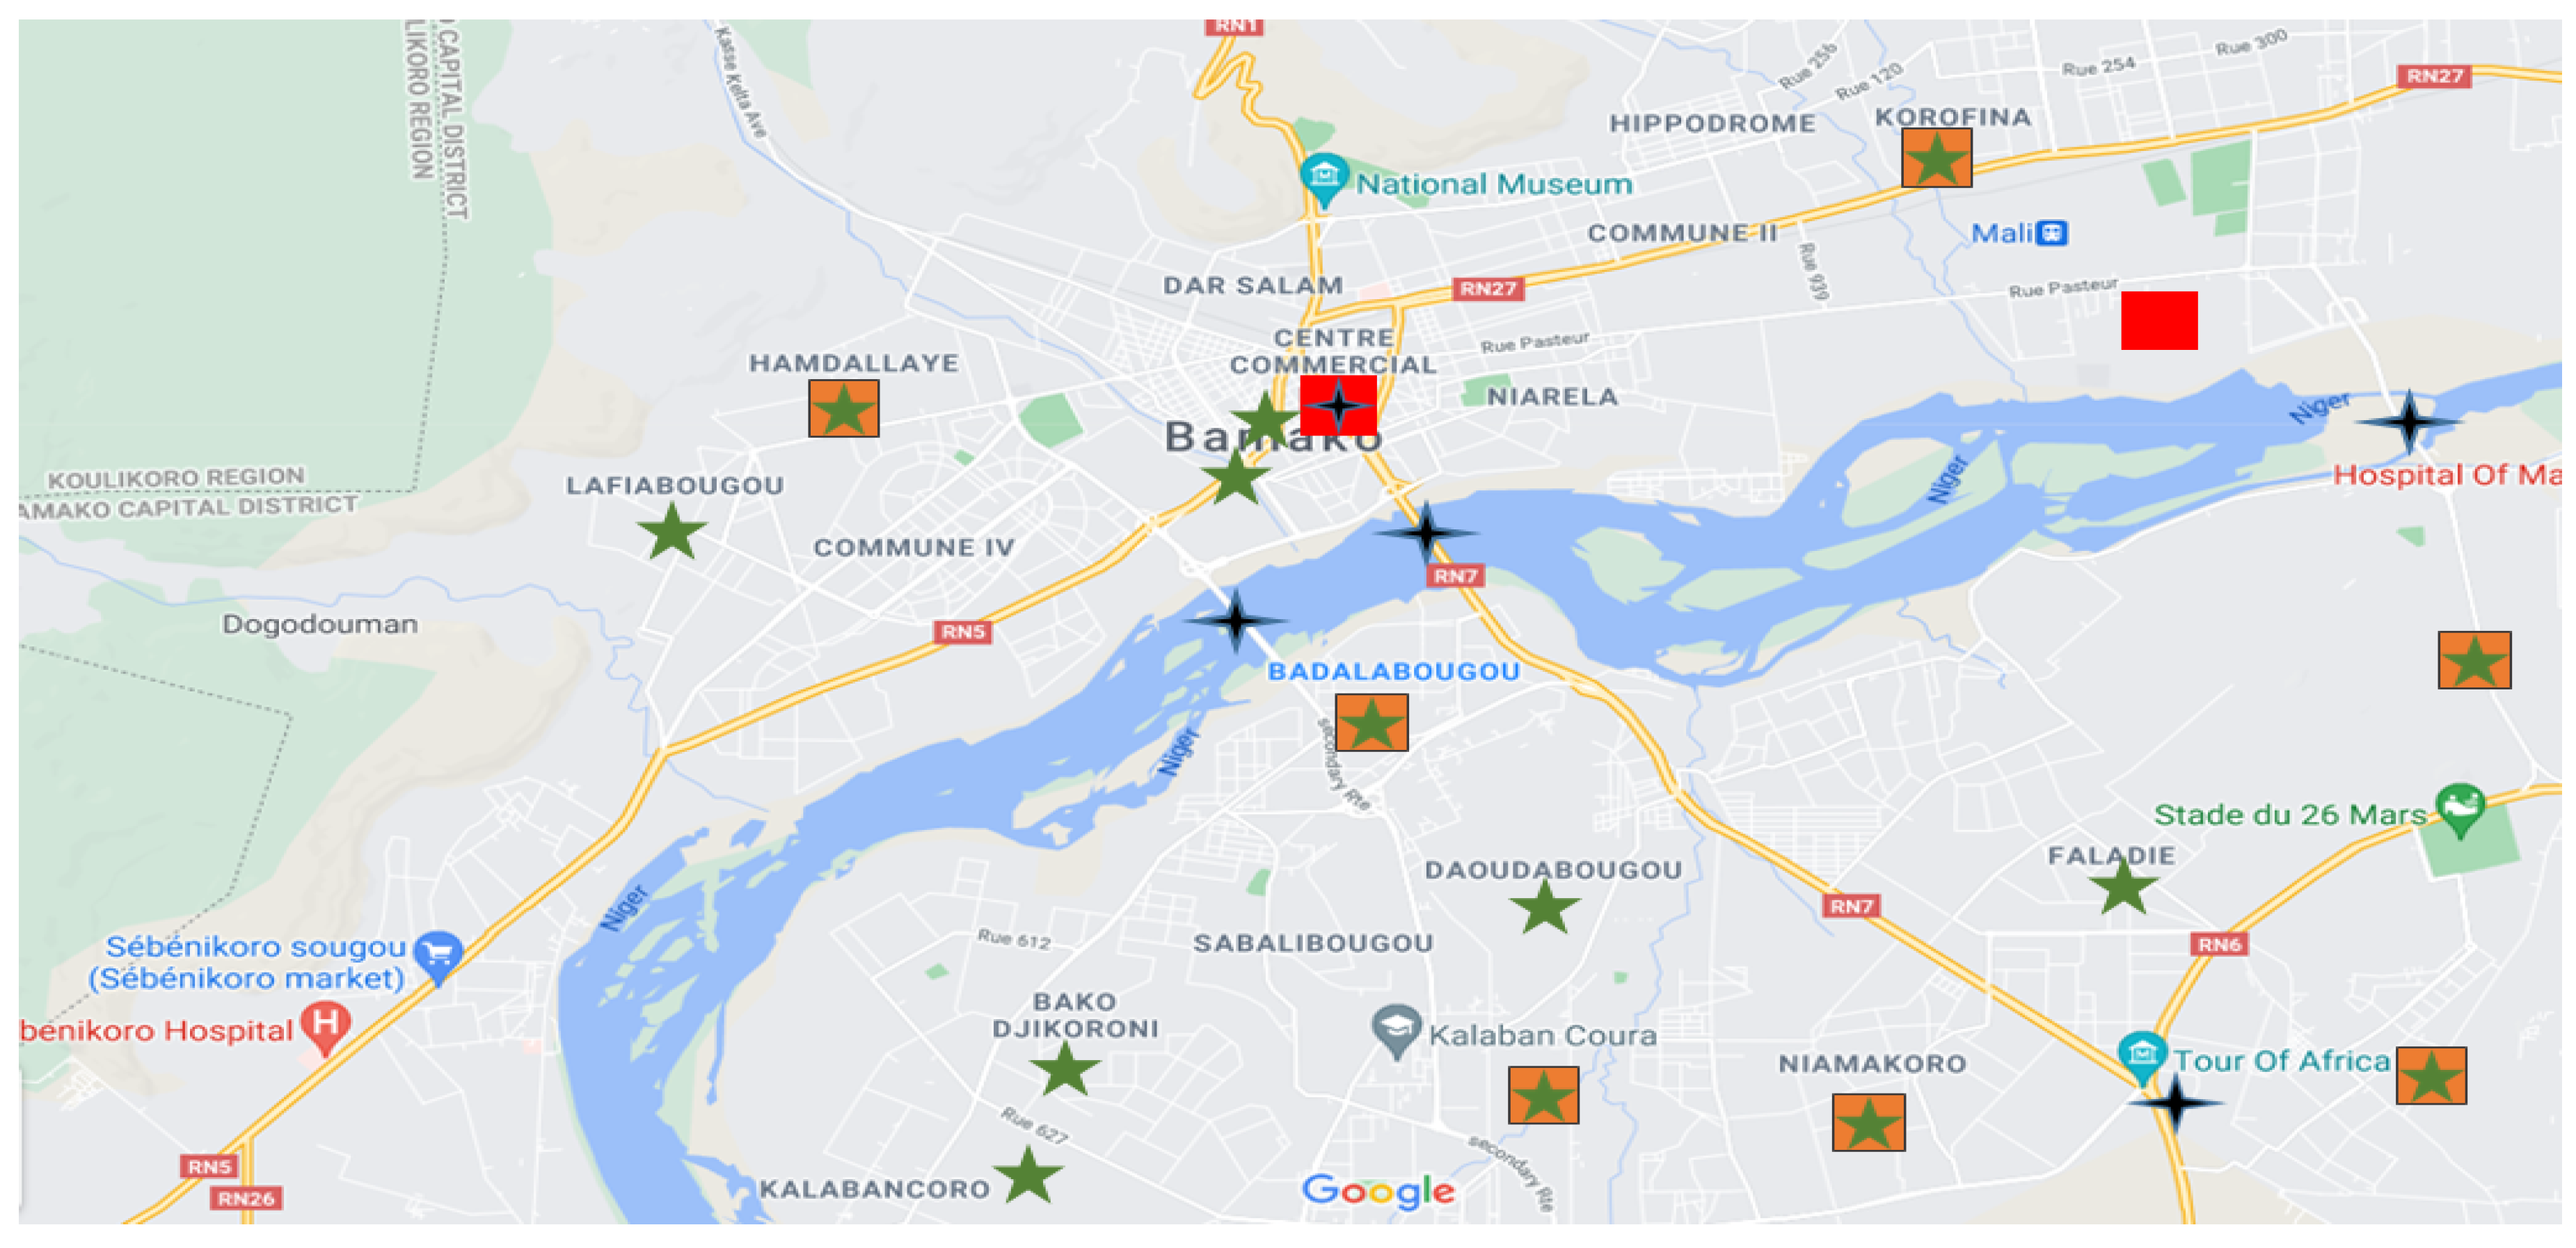Click the orange star marker in Hamdallaye
Image resolution: width=2576 pixels, height=1248 pixels.
click(x=843, y=408)
